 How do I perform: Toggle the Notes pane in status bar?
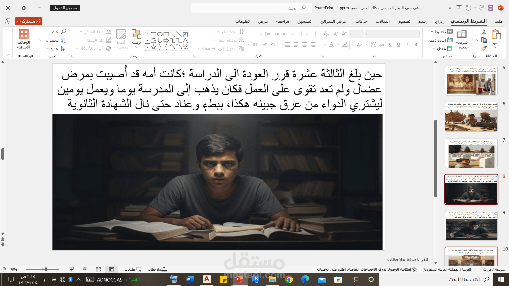(x=157, y=269)
